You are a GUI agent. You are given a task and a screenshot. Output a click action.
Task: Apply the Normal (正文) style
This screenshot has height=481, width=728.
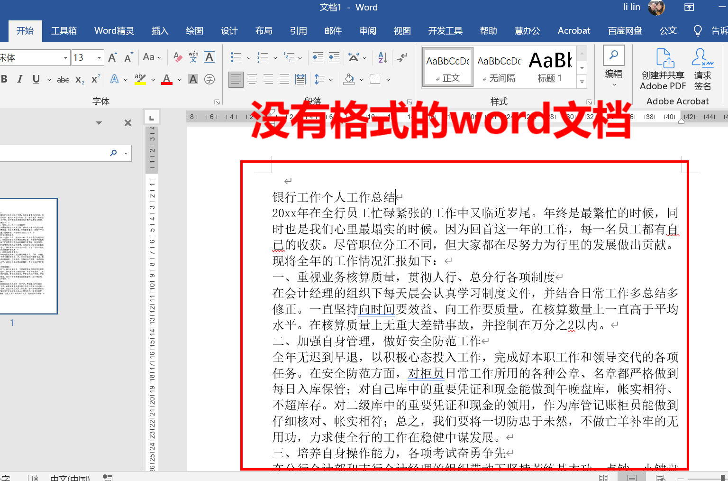(x=448, y=67)
